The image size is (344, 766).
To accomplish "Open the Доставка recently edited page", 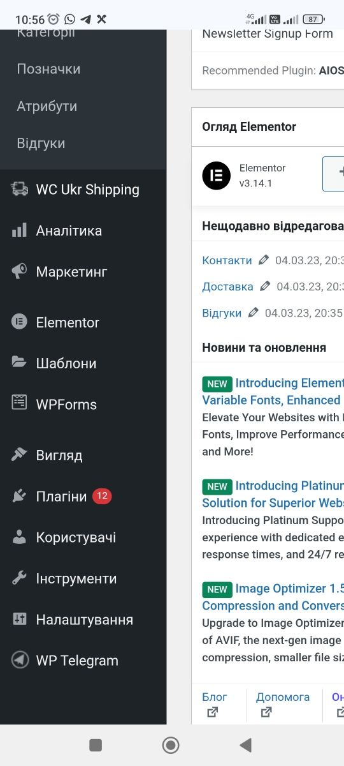I will (227, 287).
